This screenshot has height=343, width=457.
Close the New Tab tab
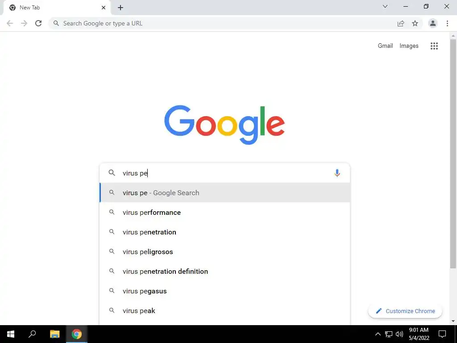tap(104, 8)
